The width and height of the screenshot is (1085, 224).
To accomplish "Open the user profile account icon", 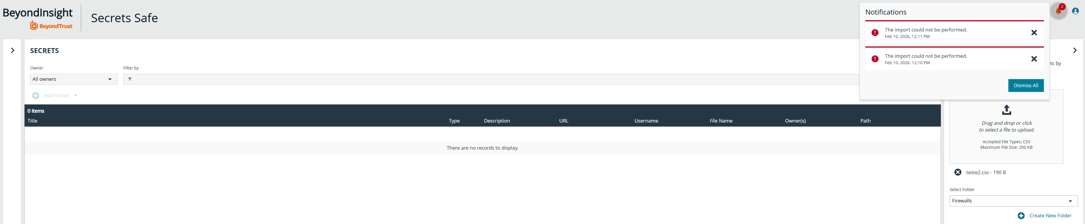I will point(1075,11).
